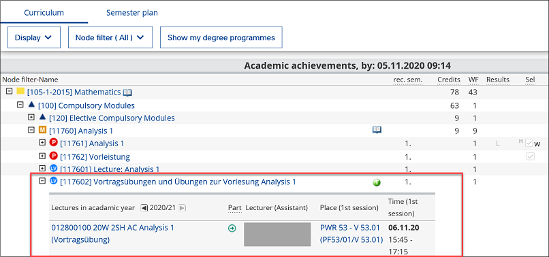Click red P icon of Vorleistung
The image size is (549, 257).
click(53, 156)
